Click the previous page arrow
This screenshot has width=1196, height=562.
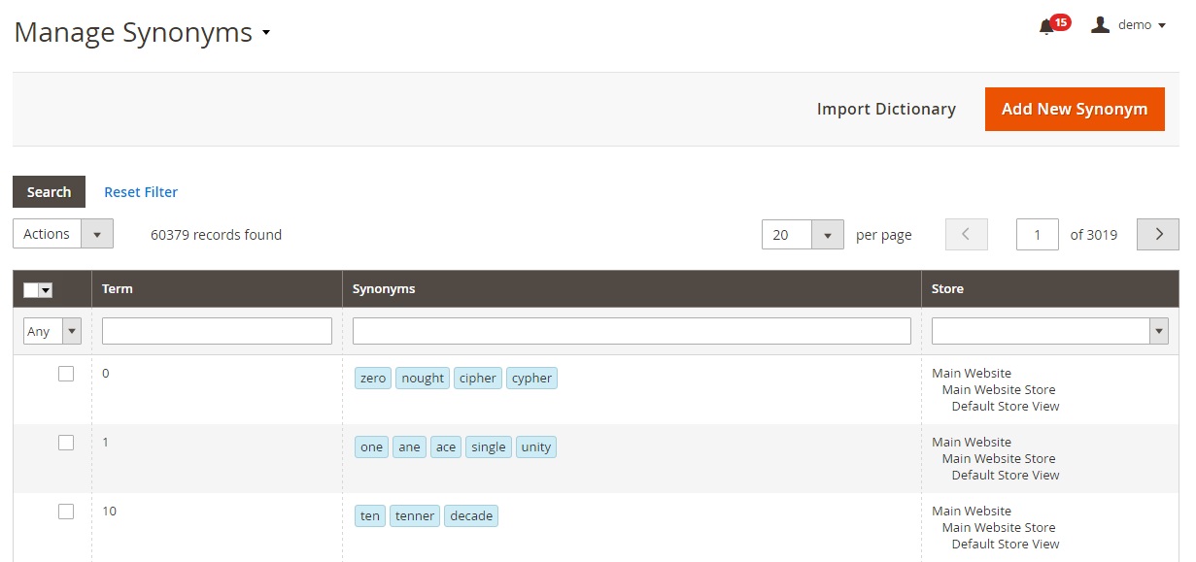click(966, 234)
